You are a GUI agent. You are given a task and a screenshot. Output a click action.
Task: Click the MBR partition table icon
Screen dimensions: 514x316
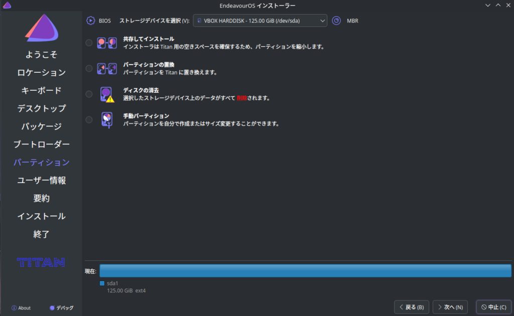(337, 21)
